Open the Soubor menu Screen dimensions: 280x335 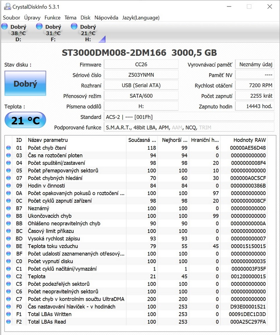pyautogui.click(x=12, y=17)
